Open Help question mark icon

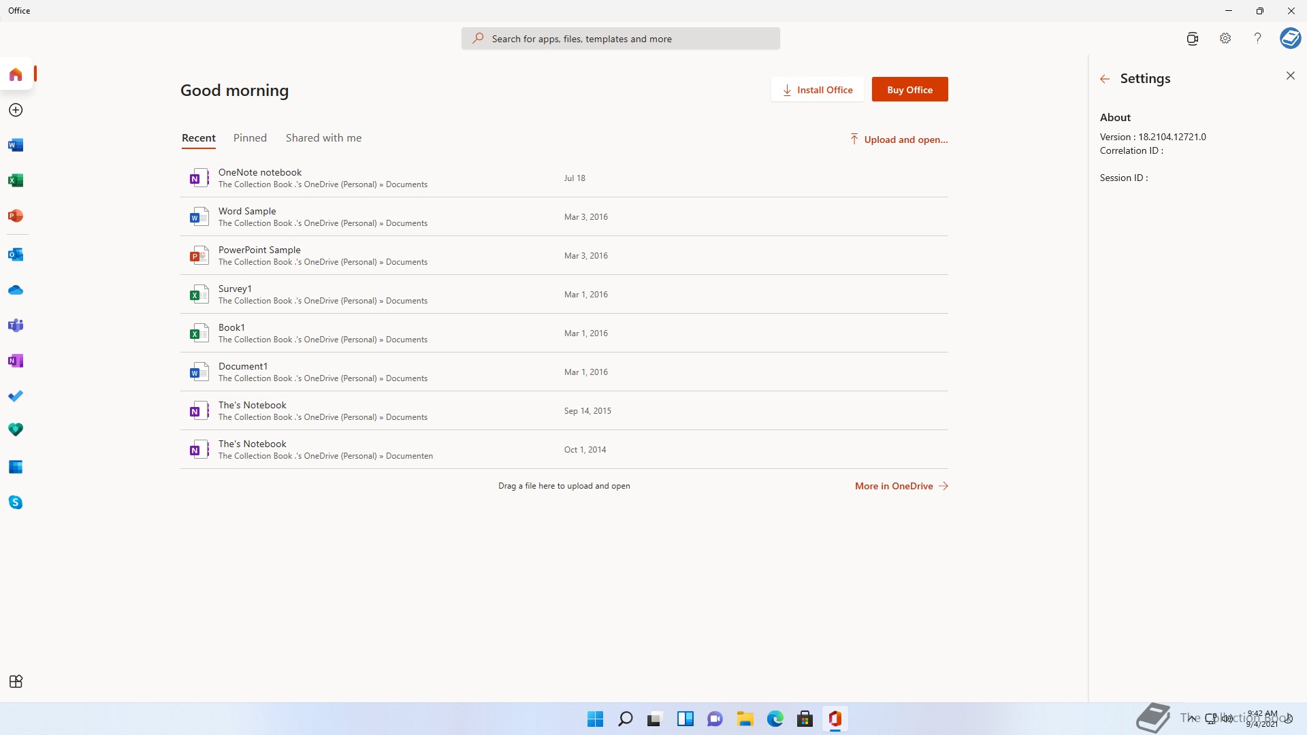click(1258, 39)
